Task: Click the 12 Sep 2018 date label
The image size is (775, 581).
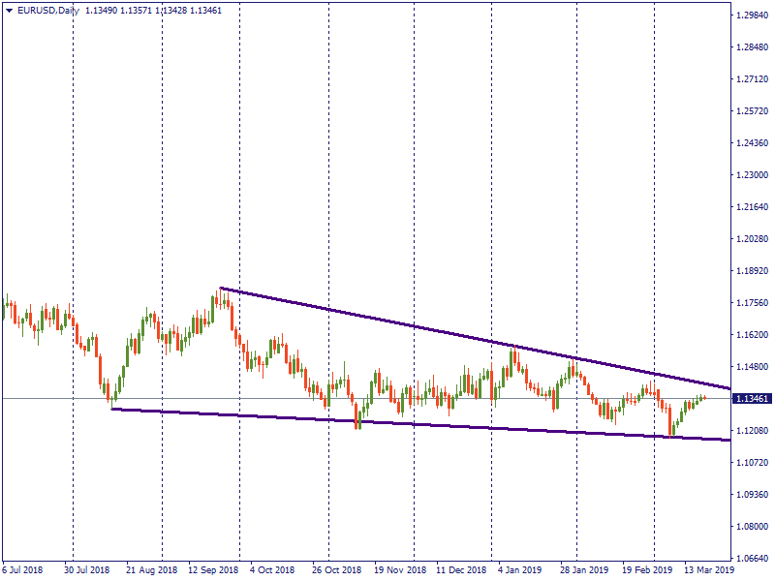Action: pyautogui.click(x=212, y=571)
